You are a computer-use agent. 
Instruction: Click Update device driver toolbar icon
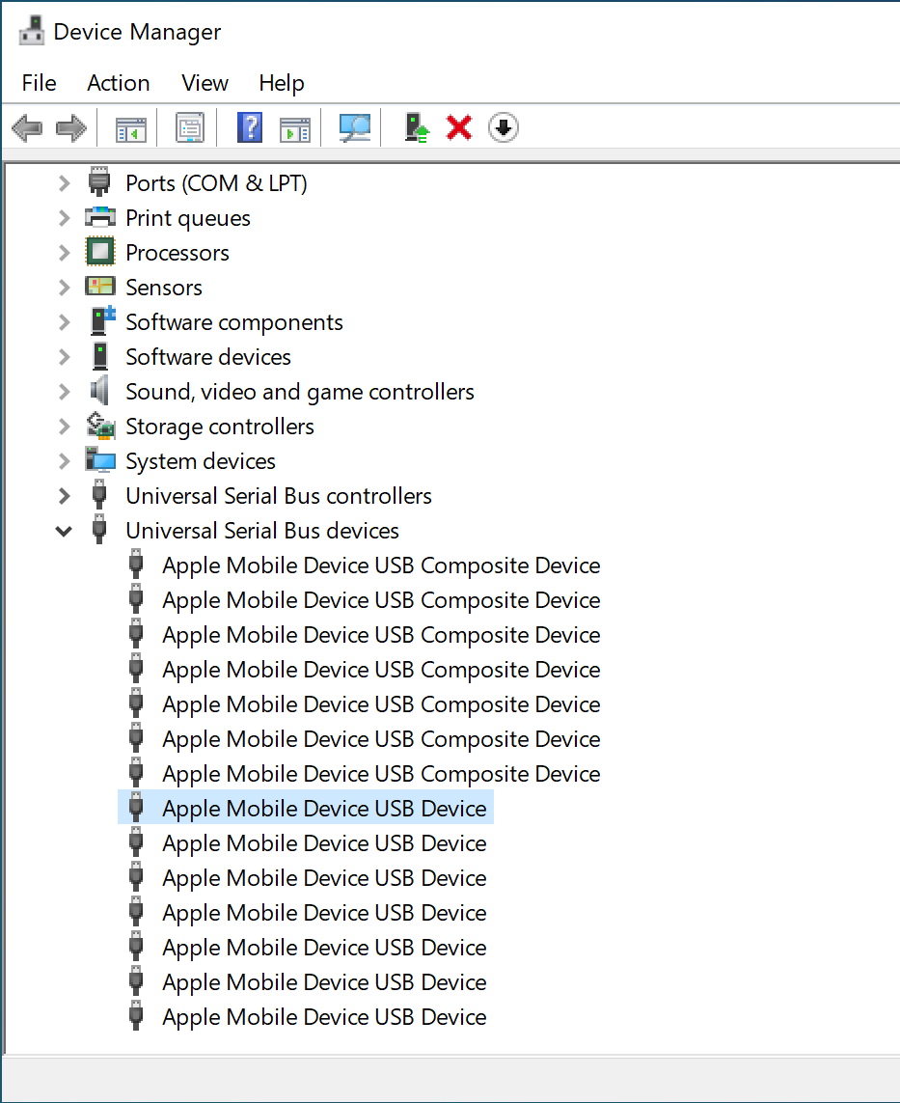(x=416, y=127)
